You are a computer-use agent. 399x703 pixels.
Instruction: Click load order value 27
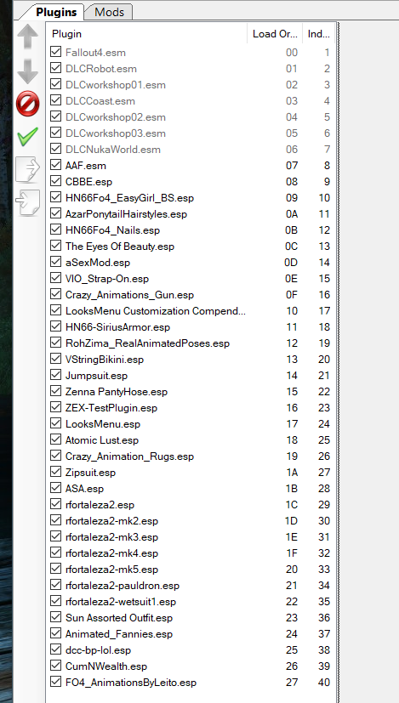coord(292,682)
